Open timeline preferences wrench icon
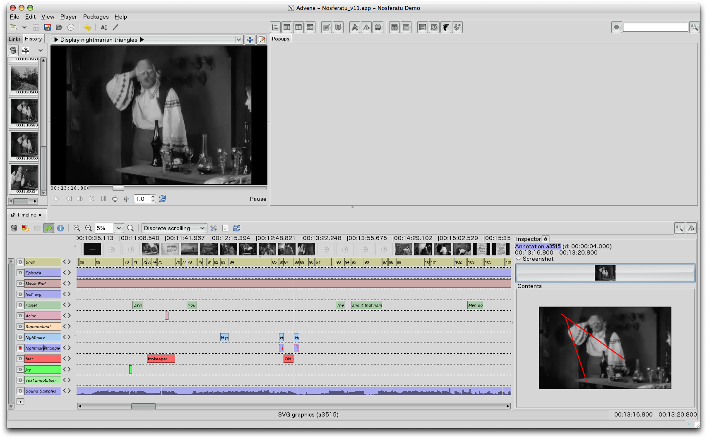Image resolution: width=707 pixels, height=438 pixels. [214, 228]
